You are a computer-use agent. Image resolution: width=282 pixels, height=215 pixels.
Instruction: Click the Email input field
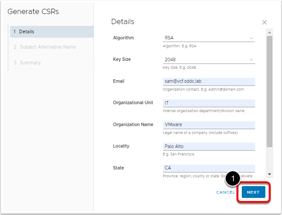point(208,81)
